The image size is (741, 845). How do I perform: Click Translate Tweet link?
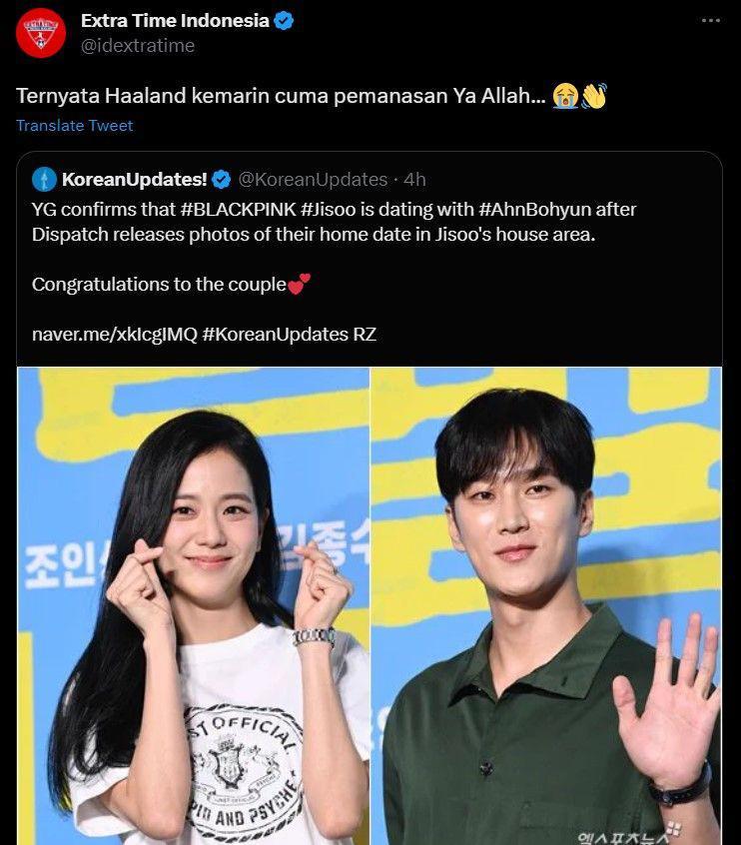74,126
